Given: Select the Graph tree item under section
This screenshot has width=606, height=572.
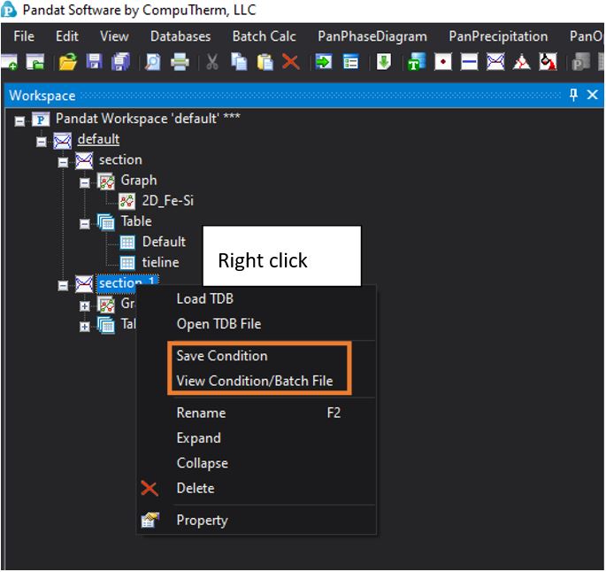Looking at the screenshot, I should tap(139, 181).
